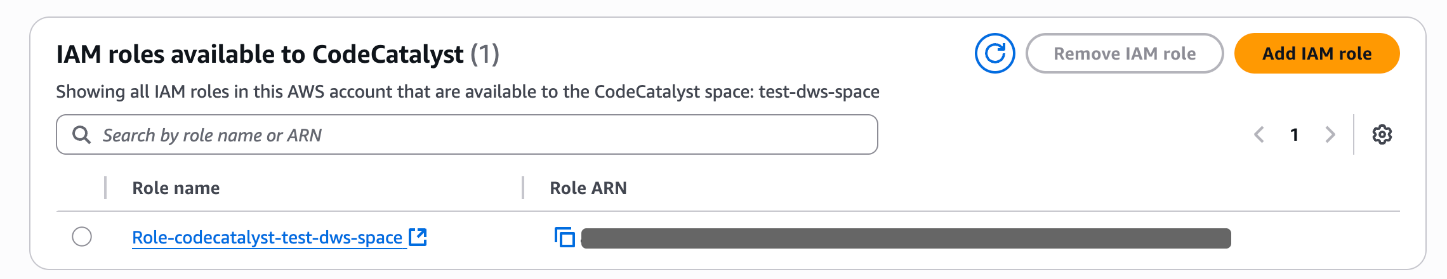Click the Remove IAM role button

point(1125,53)
